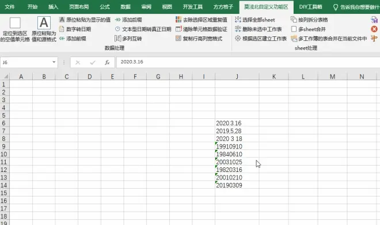Click the select-all corner triangle
This screenshot has height=225, width=380.
(x=6, y=77)
